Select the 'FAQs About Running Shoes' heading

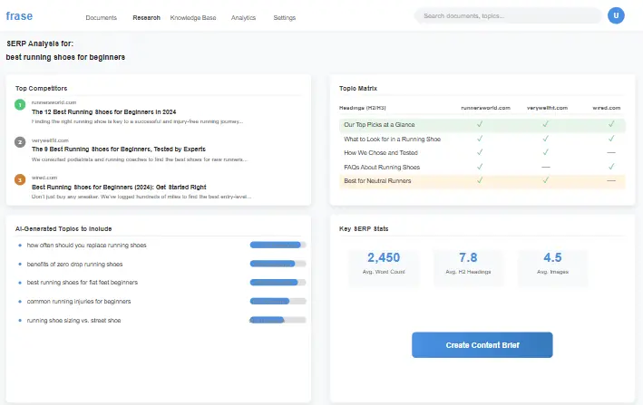point(382,167)
